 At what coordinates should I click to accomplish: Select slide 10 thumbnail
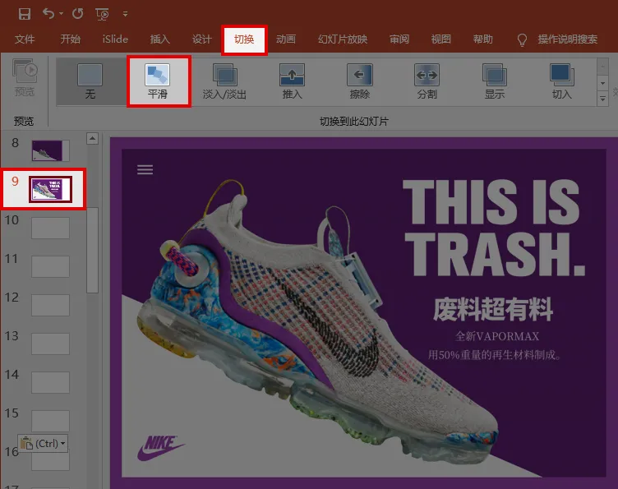(x=50, y=228)
